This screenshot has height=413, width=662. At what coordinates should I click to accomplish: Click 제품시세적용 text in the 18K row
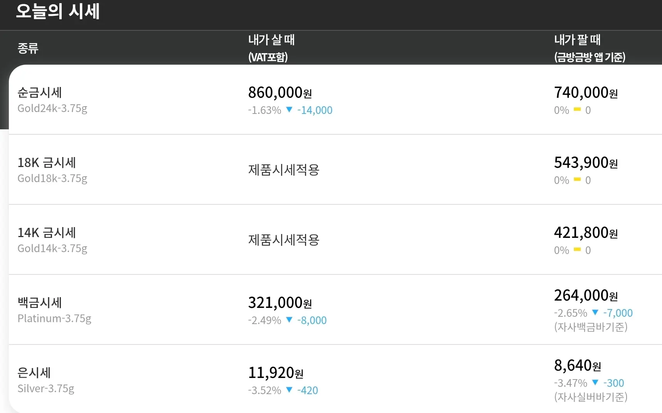point(284,170)
